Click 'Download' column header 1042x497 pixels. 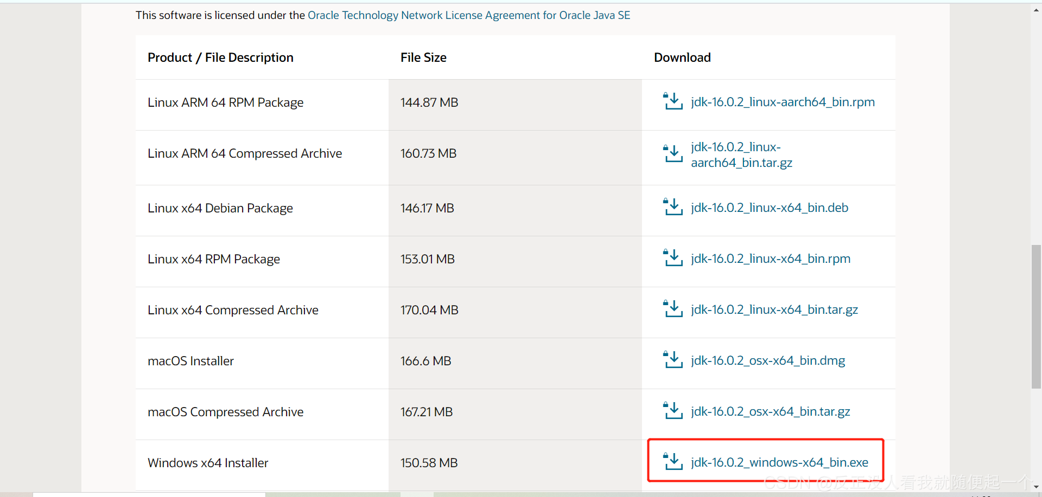682,57
